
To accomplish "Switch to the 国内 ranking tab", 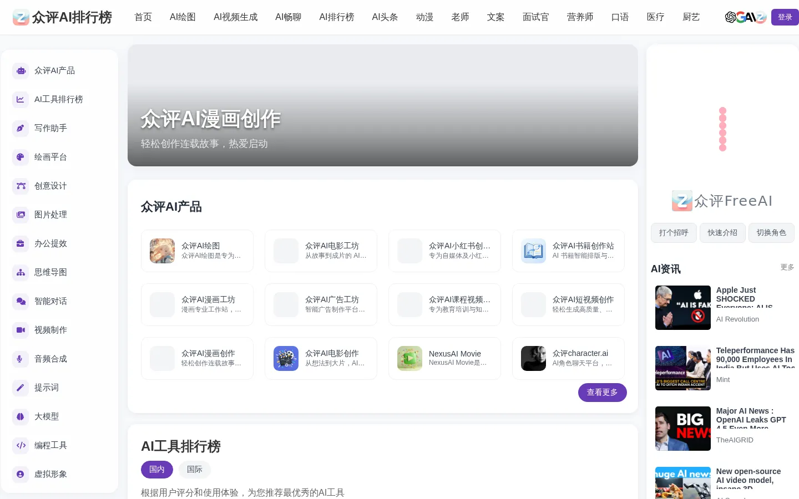I will point(157,470).
